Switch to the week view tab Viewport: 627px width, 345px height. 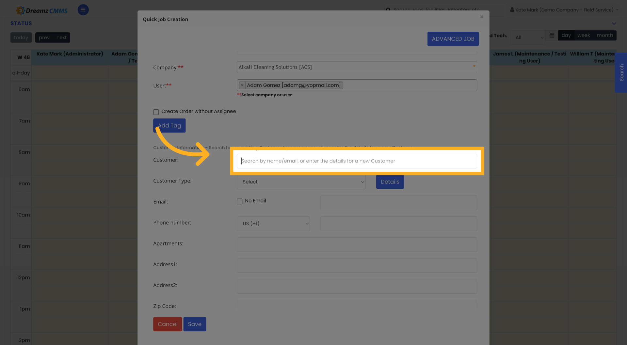[x=584, y=35]
